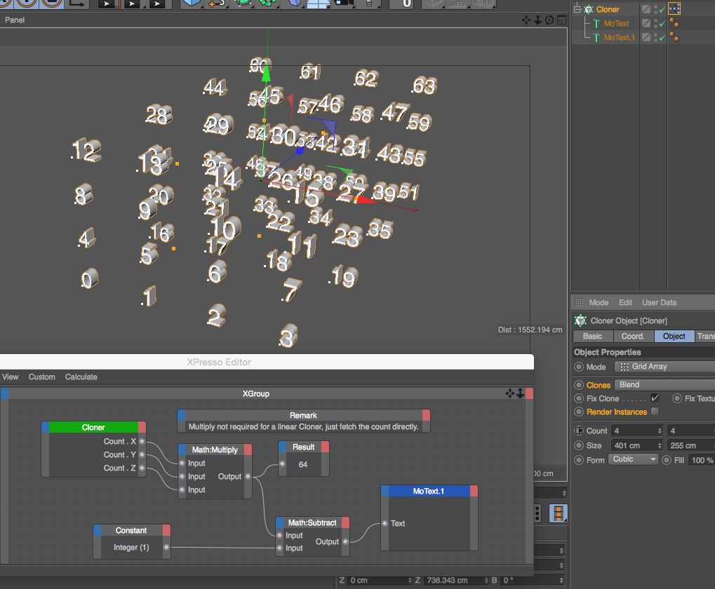Click the green MoText spline icon
Viewport: 715px width, 589px height.
tap(596, 23)
